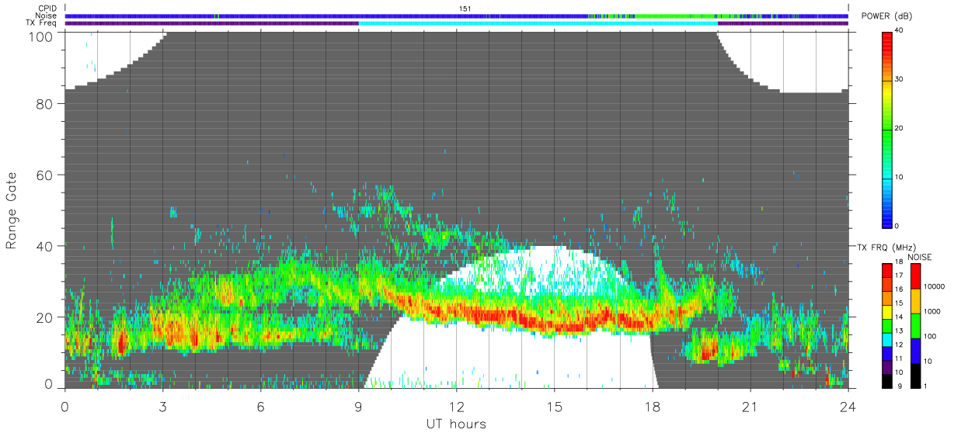The width and height of the screenshot is (954, 440).
Task: Select the 'Noise' row label above the plot
Action: (47, 16)
